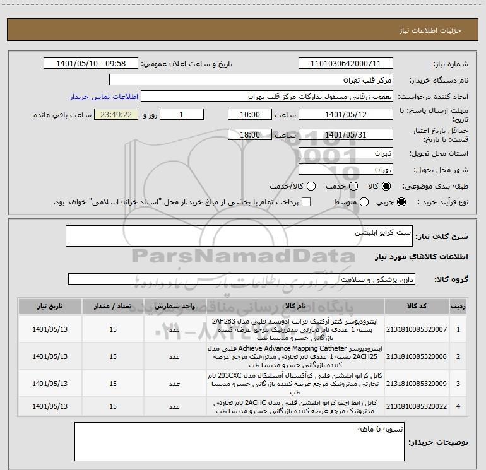Click the need date 1401/05/13 in row 4

(x=50, y=406)
